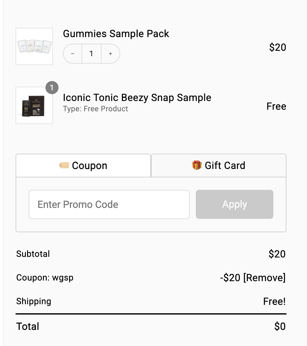The height and width of the screenshot is (346, 307).
Task: Click the coupon tag icon
Action: (x=64, y=165)
